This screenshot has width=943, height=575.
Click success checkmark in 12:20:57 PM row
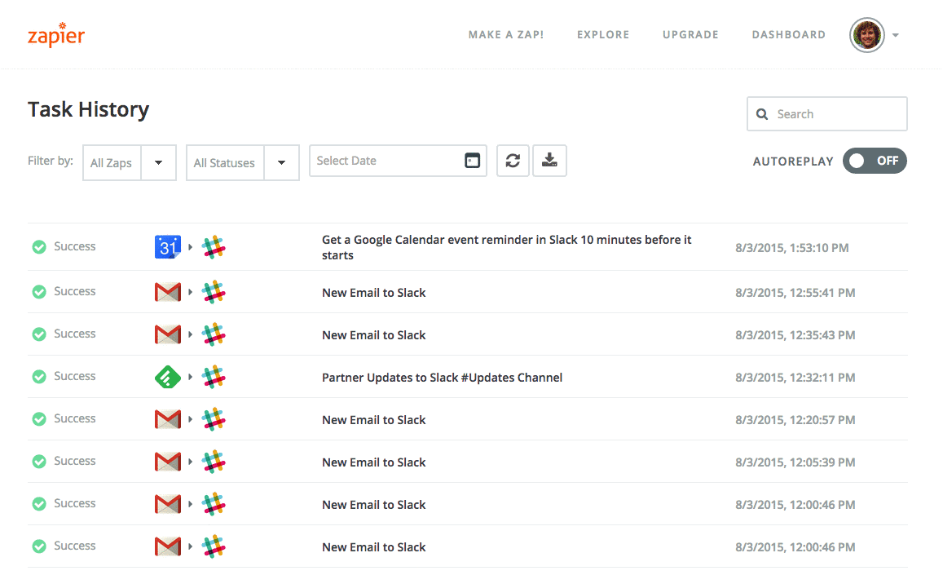pyautogui.click(x=39, y=419)
